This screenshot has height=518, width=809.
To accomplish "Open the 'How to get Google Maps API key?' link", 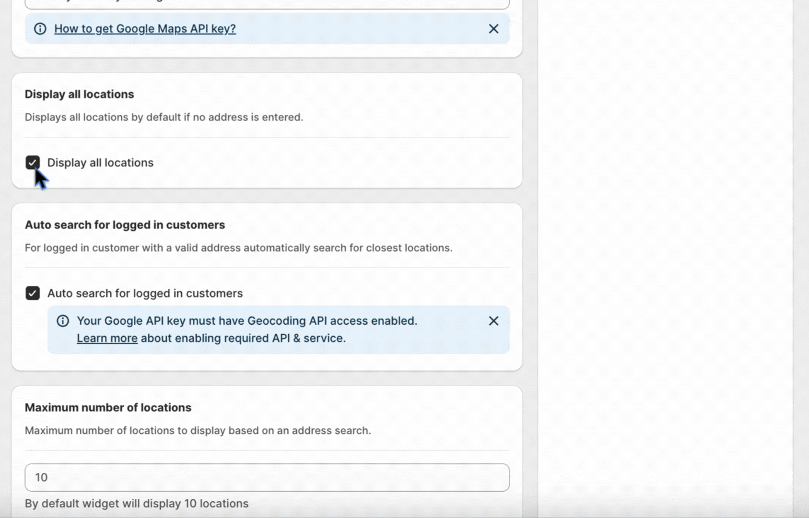I will [145, 29].
